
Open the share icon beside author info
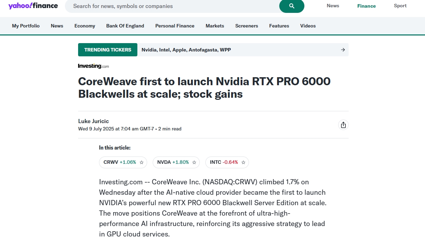tap(343, 125)
